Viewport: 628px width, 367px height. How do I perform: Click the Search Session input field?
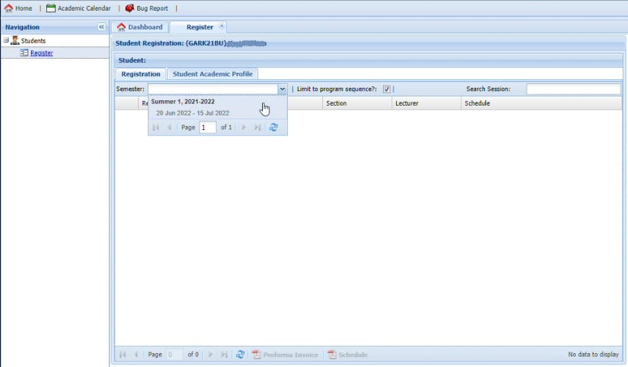573,89
